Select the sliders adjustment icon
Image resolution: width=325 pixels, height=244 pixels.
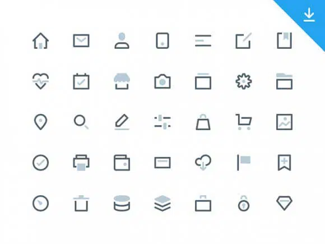pos(162,122)
